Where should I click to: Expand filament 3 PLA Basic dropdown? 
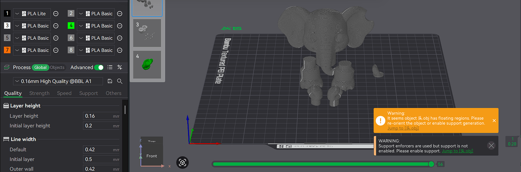coord(17,26)
